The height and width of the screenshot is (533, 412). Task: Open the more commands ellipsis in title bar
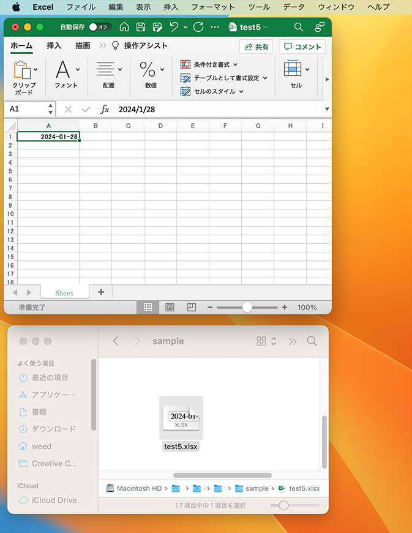point(215,27)
